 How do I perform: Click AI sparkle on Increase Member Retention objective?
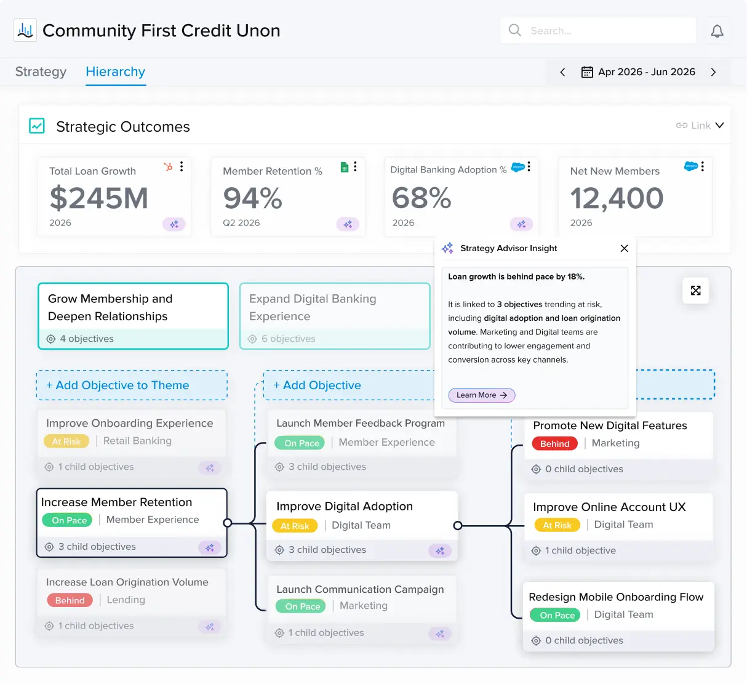point(210,547)
